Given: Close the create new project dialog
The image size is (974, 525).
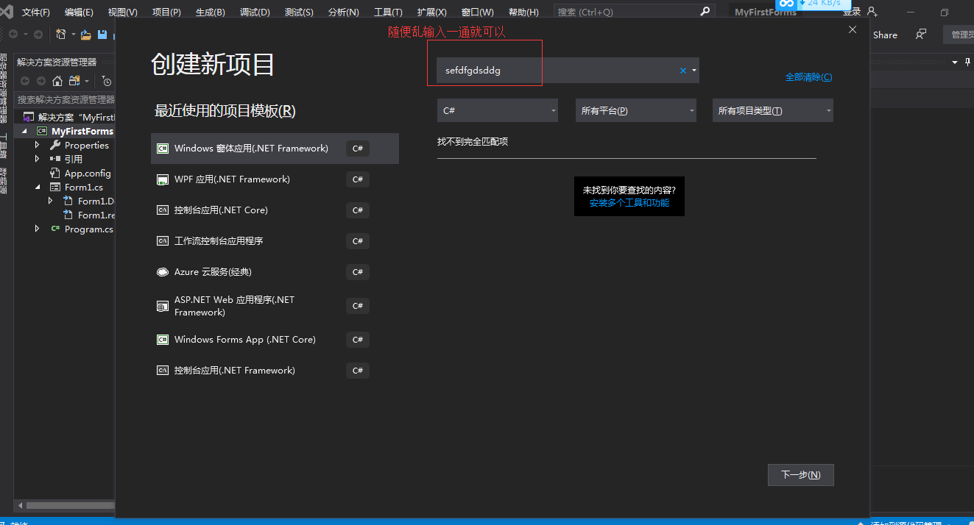Looking at the screenshot, I should pos(853,29).
